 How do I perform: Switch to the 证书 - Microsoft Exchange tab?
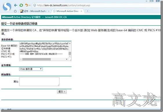[35, 11]
